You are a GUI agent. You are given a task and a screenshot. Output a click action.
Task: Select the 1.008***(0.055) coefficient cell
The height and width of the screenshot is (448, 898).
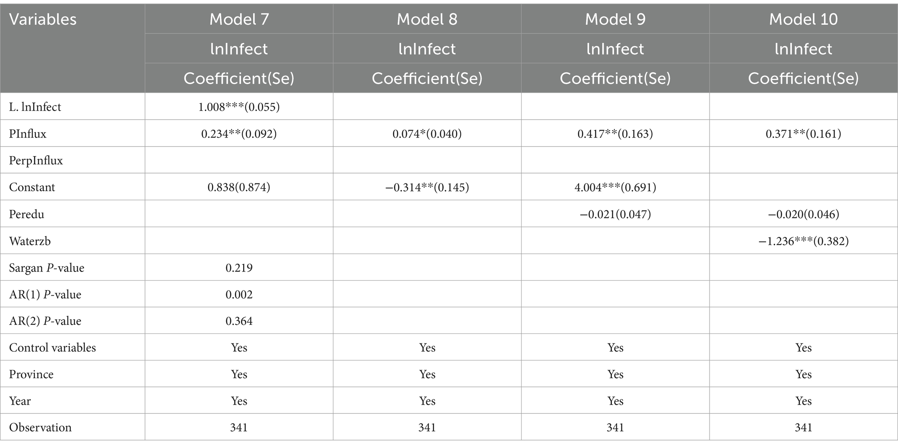[x=239, y=107]
